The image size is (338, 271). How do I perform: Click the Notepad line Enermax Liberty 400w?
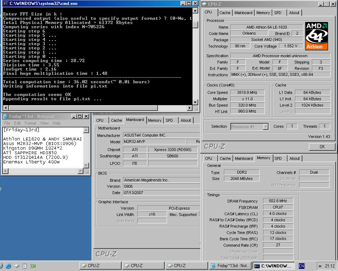(x=31, y=162)
